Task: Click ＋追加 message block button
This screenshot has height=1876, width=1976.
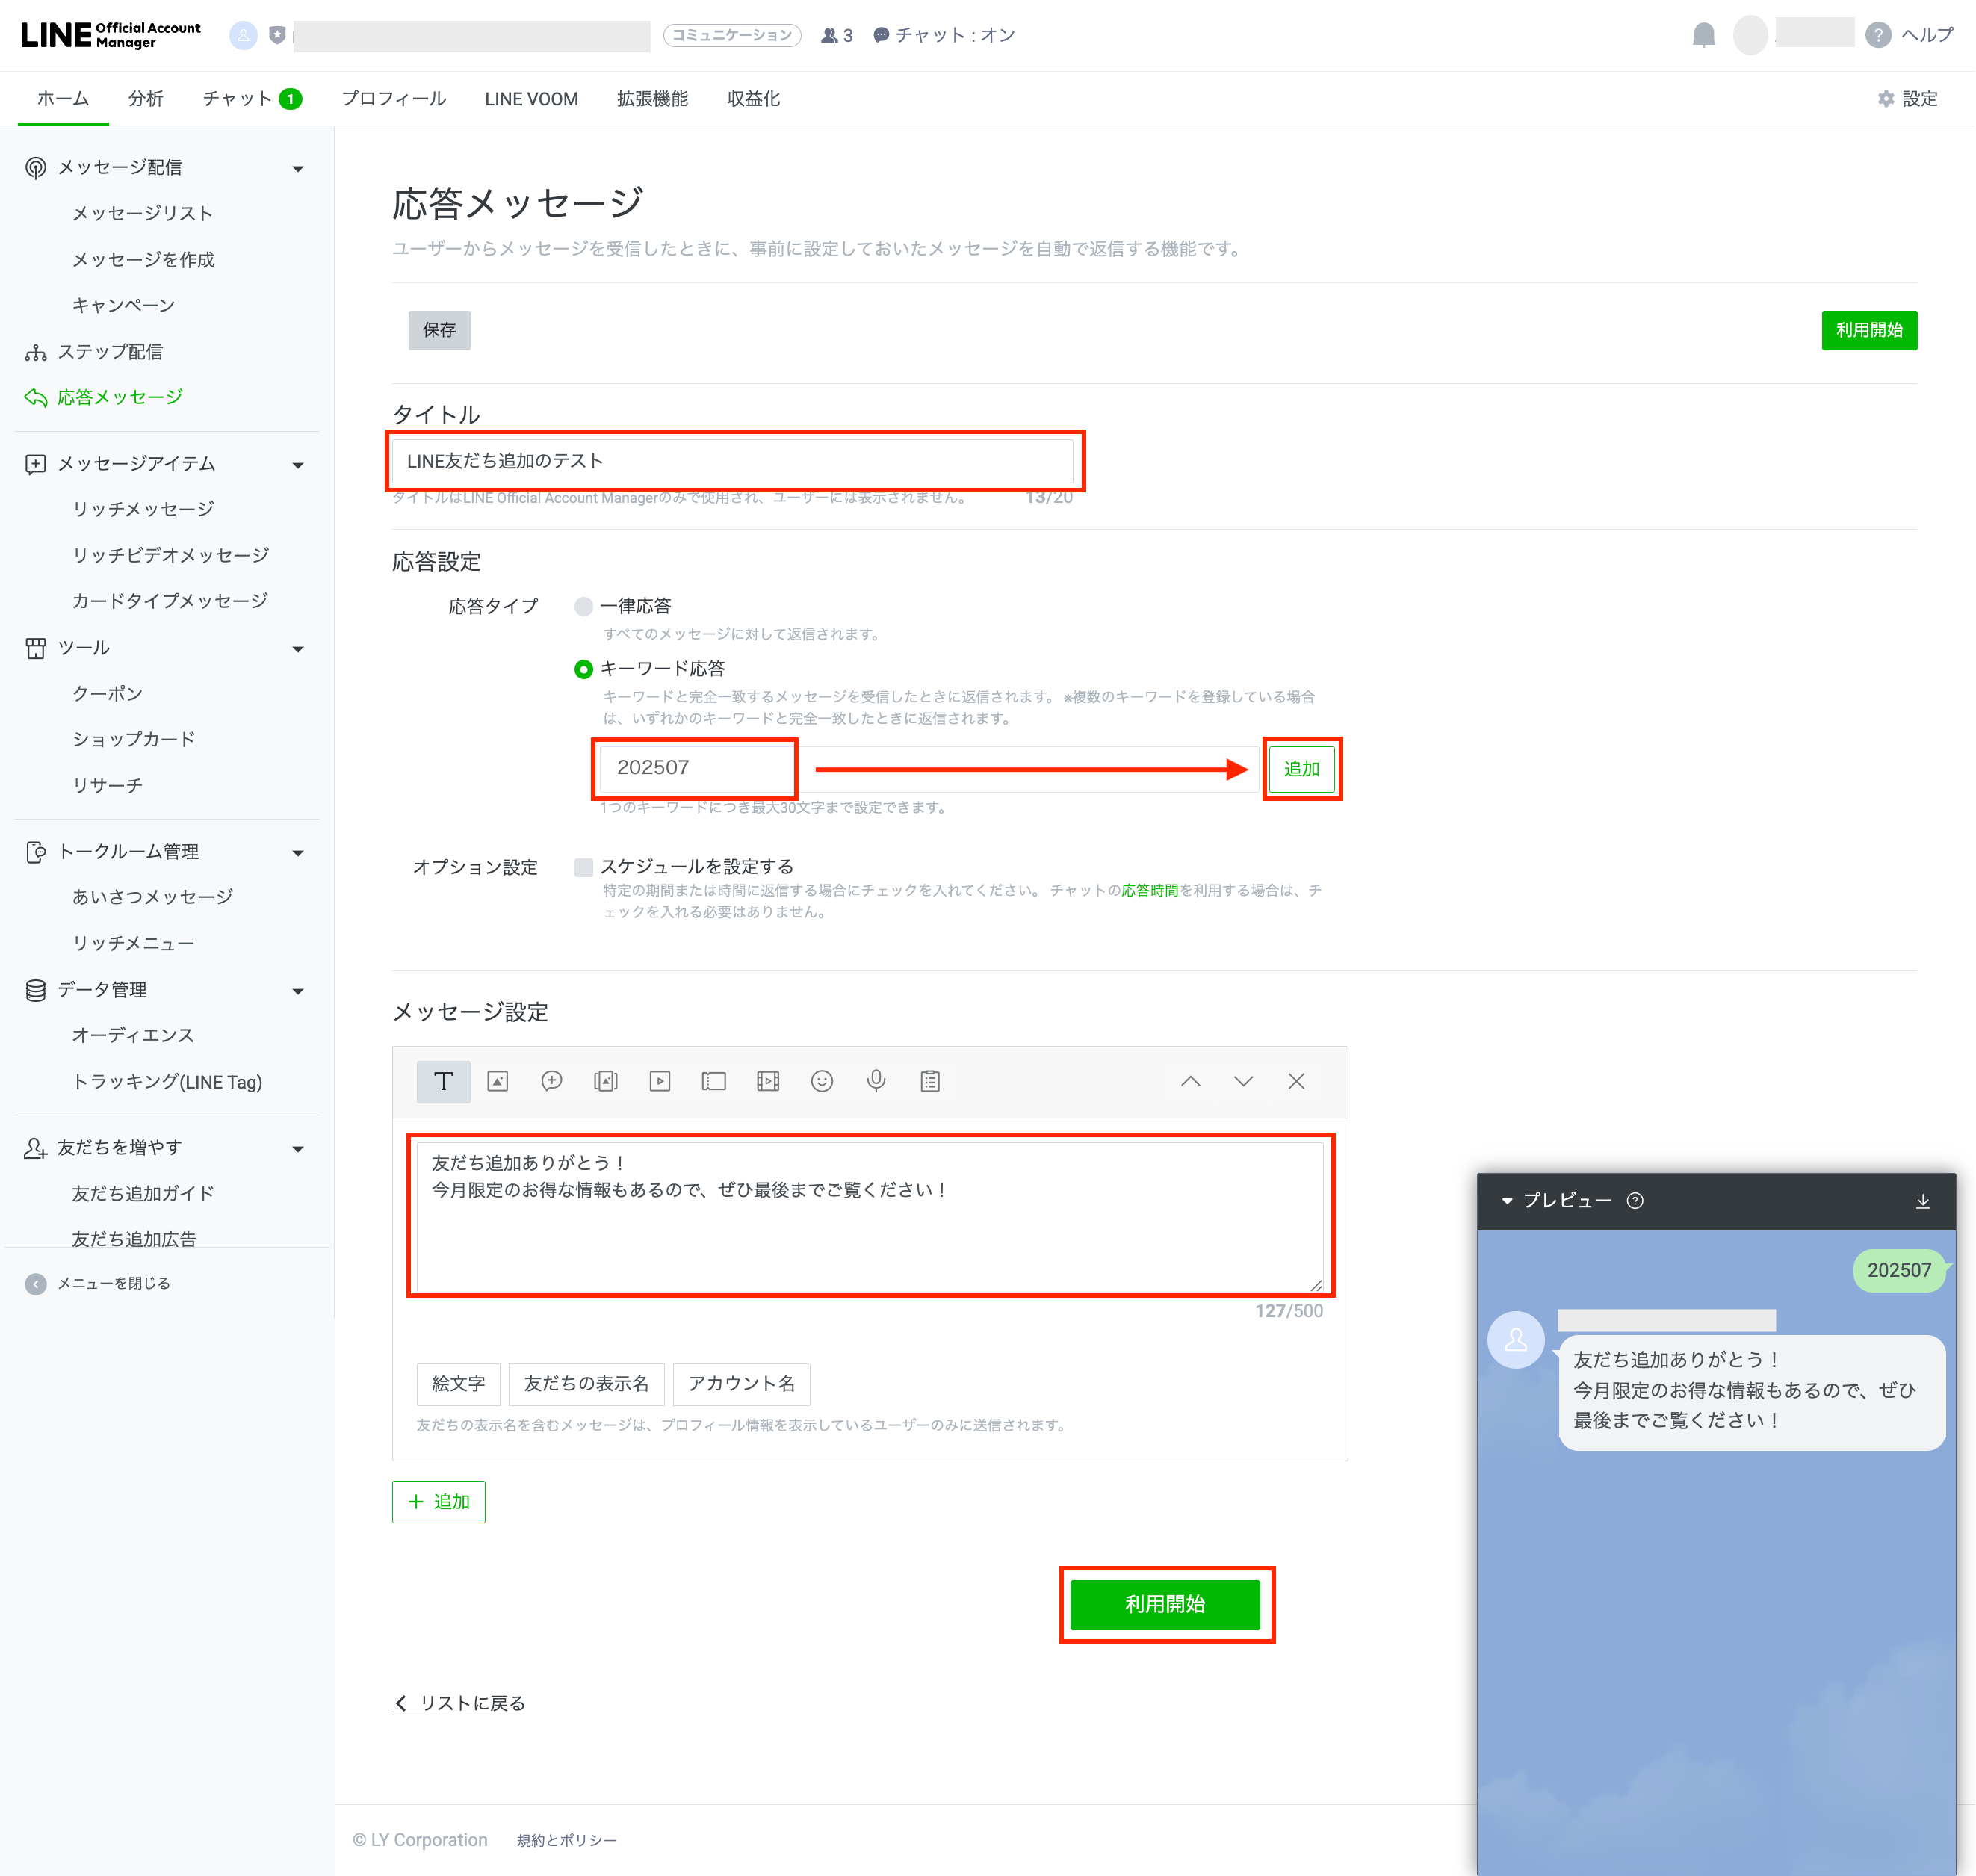Action: 439,1502
